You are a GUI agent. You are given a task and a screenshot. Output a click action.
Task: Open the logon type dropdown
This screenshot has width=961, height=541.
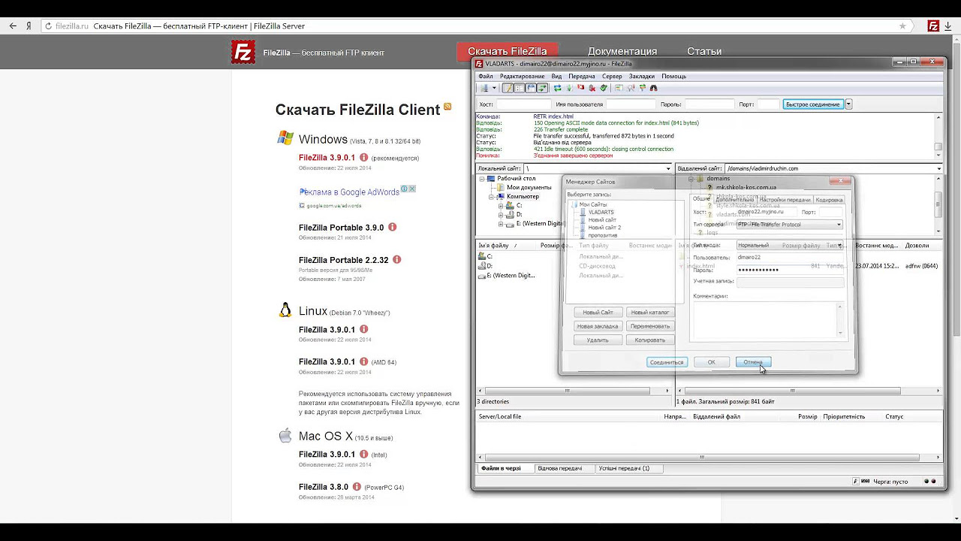pyautogui.click(x=789, y=246)
